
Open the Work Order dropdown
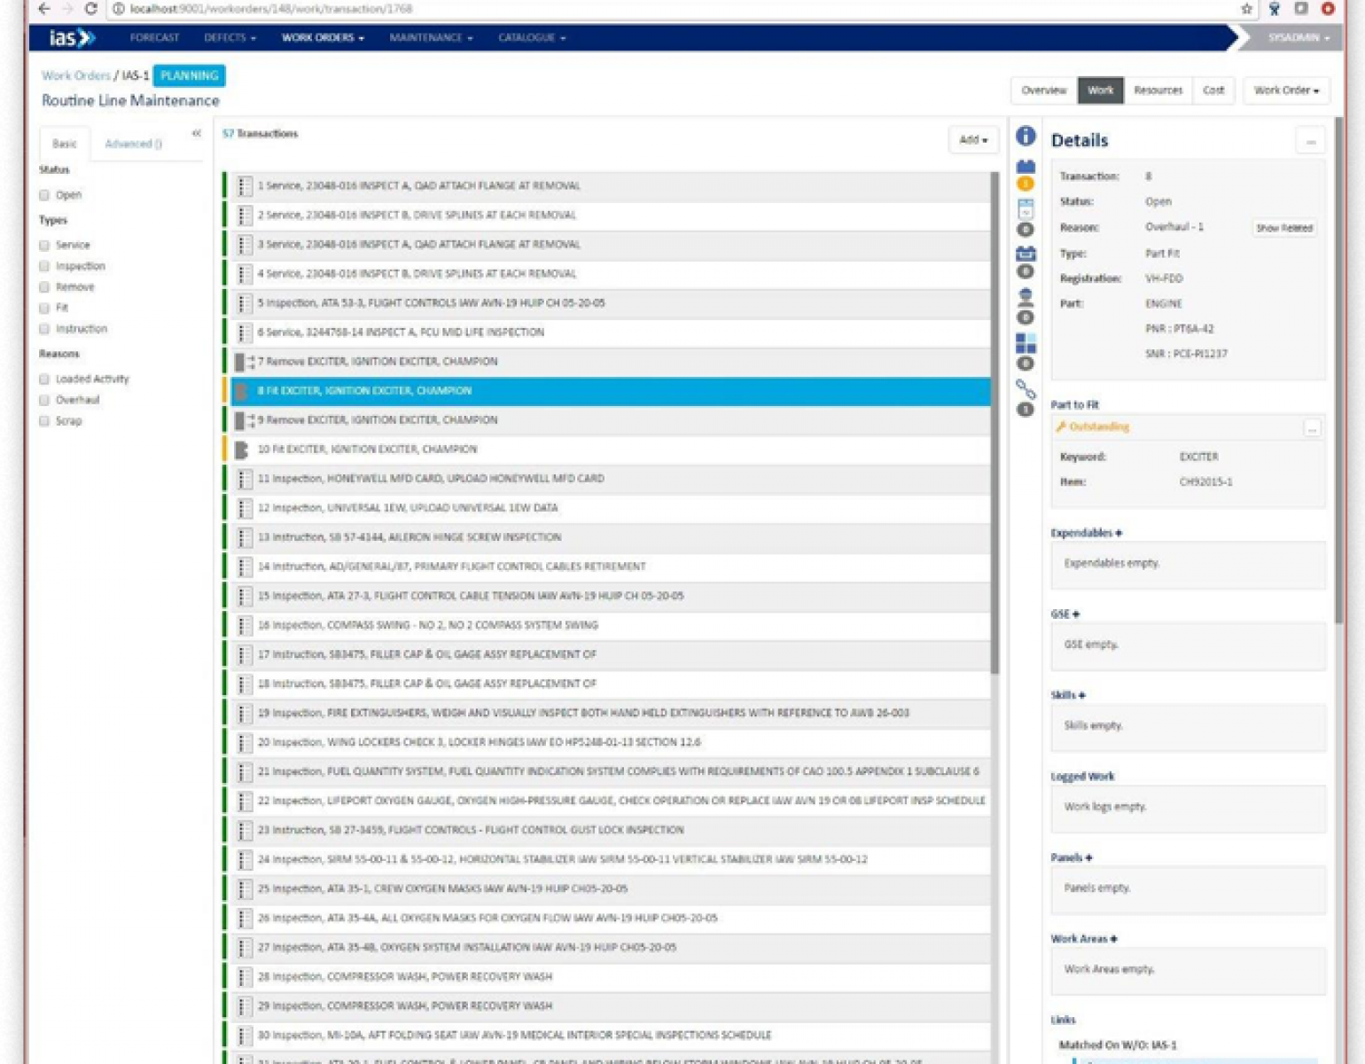point(1286,90)
